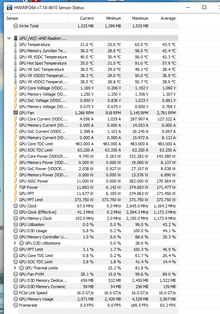220x314 pixels.
Task: Click lightning icon of GPU PPT row
Action: tap(15, 193)
